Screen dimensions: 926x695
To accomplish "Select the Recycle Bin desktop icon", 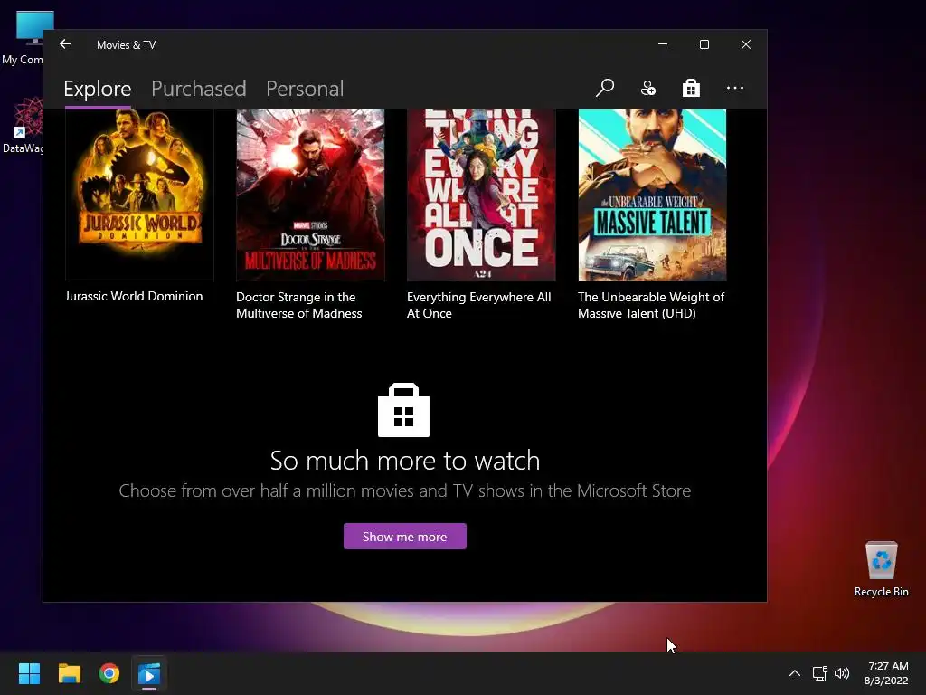I will [x=881, y=568].
